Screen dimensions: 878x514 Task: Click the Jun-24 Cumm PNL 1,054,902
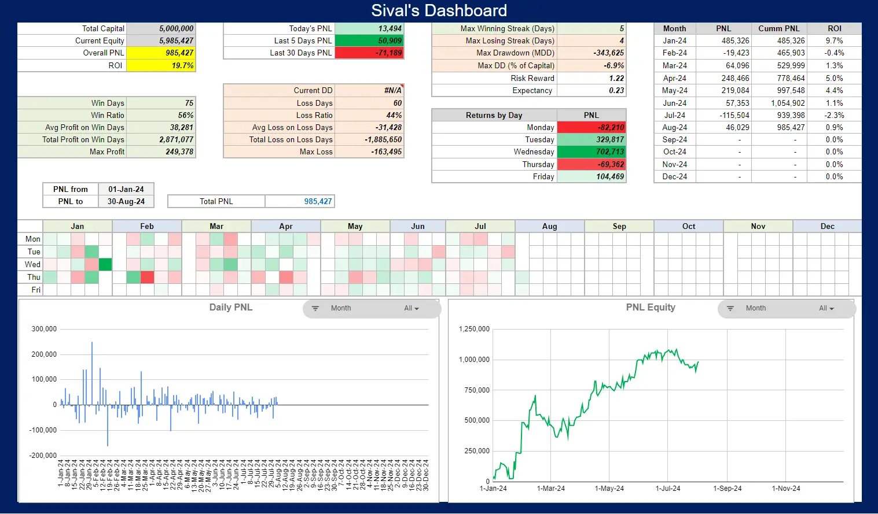click(x=779, y=103)
